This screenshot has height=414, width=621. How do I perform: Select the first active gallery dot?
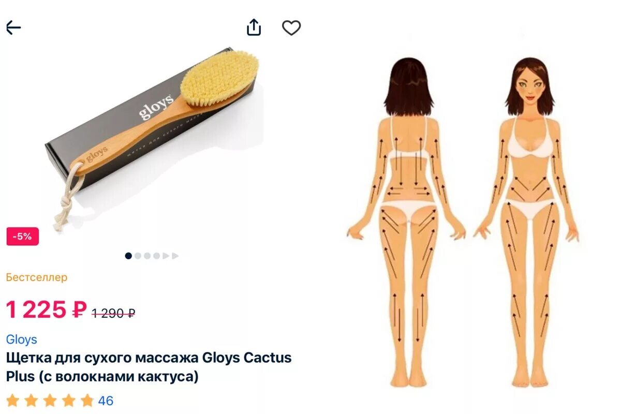pos(128,256)
